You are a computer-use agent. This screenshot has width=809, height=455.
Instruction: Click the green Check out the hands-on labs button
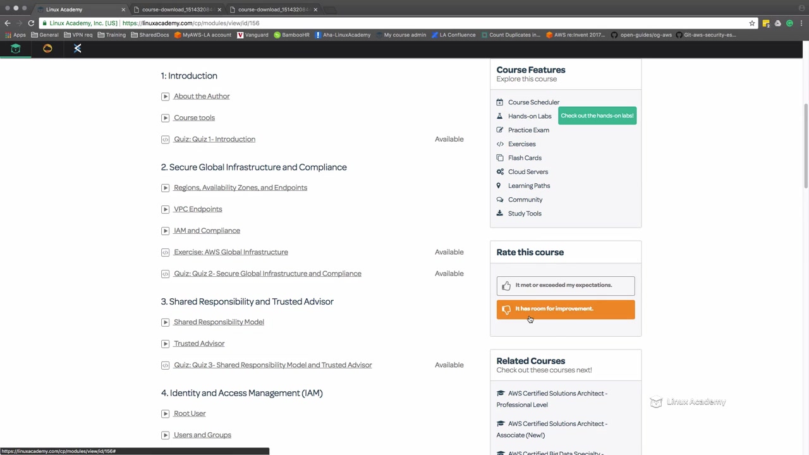click(x=597, y=116)
